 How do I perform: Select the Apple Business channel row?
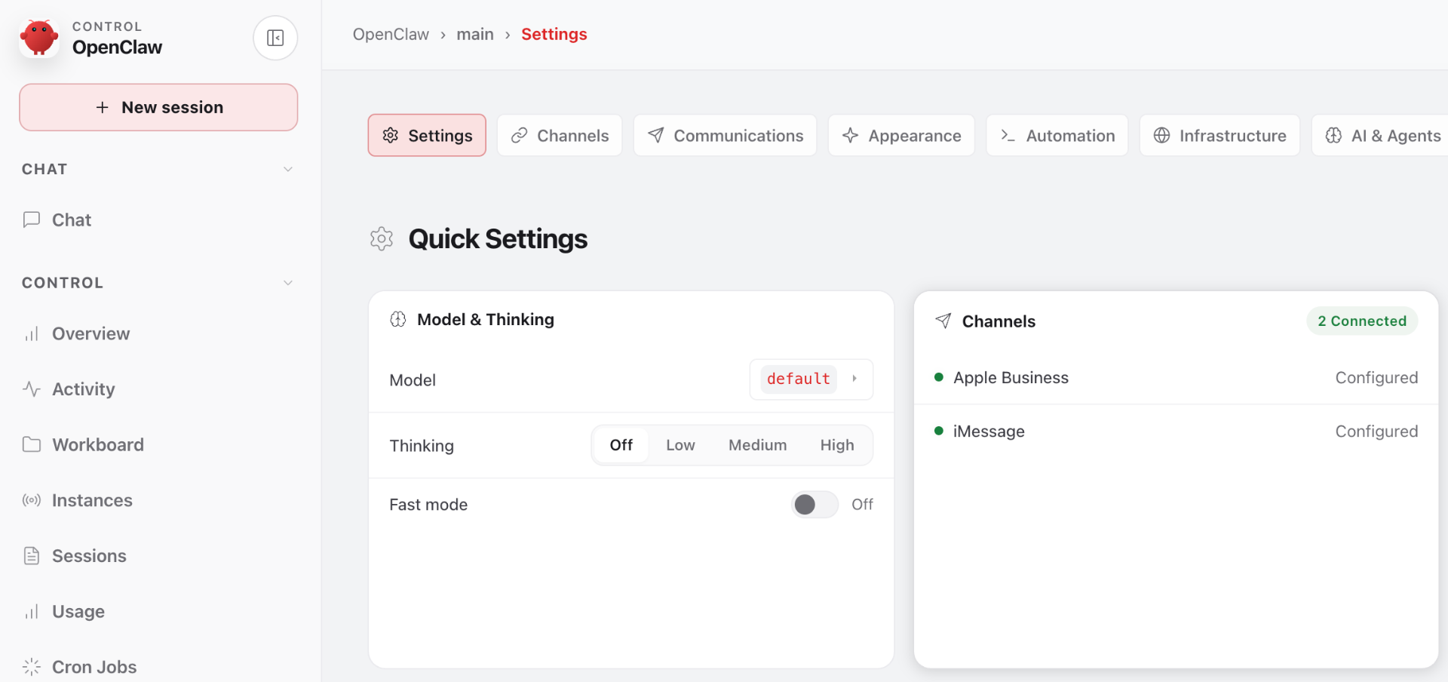(x=1176, y=377)
